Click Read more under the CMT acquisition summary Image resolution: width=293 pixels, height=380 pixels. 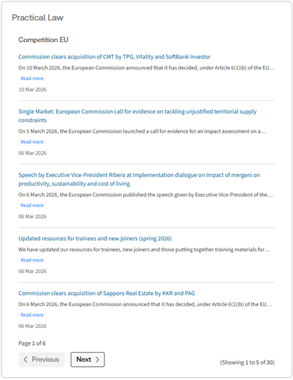click(x=32, y=78)
